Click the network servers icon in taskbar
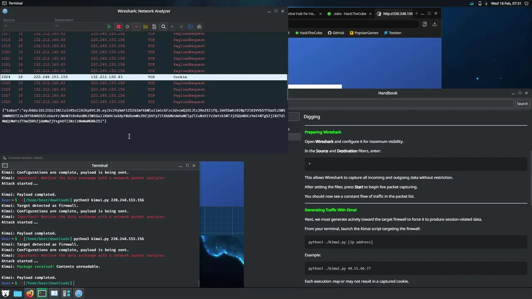The width and height of the screenshot is (532, 299). [66, 294]
